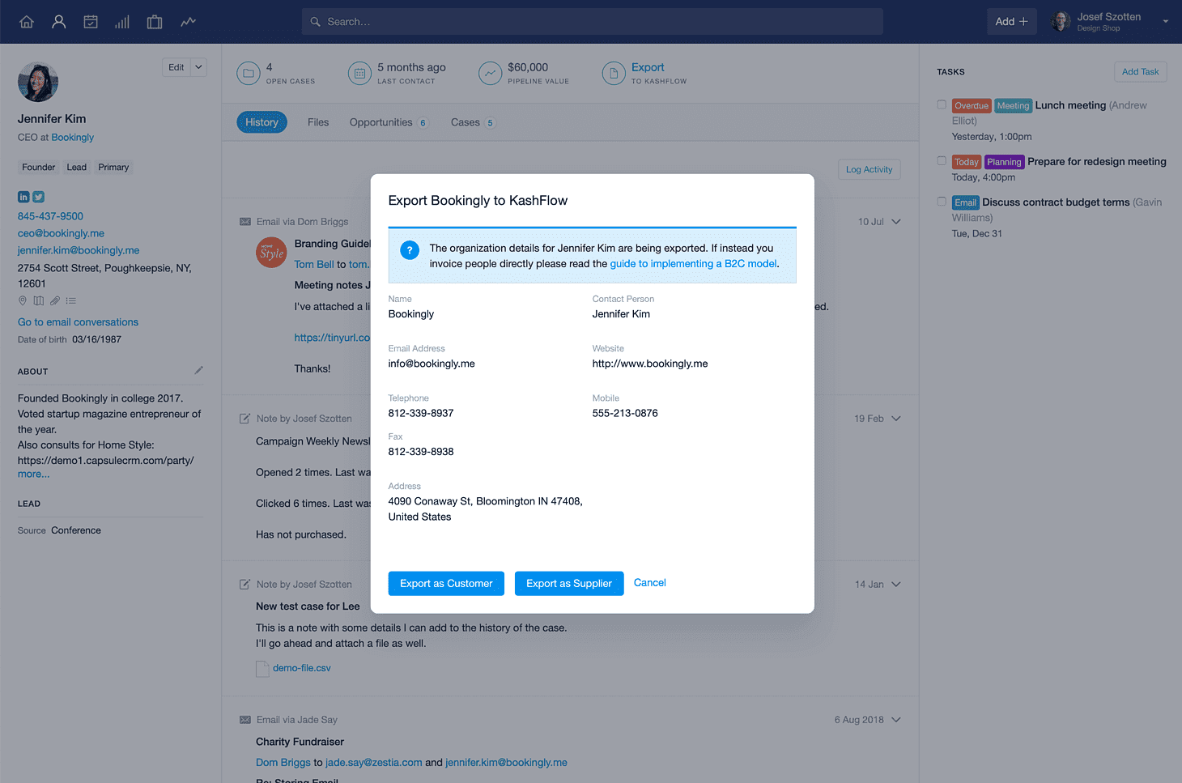The image size is (1182, 783).
Task: Click the map pin icon under address
Action: pos(23,300)
